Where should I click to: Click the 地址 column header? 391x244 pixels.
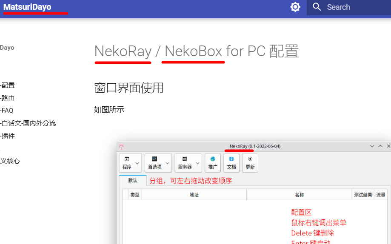(x=194, y=195)
